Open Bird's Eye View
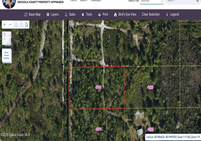Image resolution: width=201 pixels, height=141 pixels. pos(125,14)
